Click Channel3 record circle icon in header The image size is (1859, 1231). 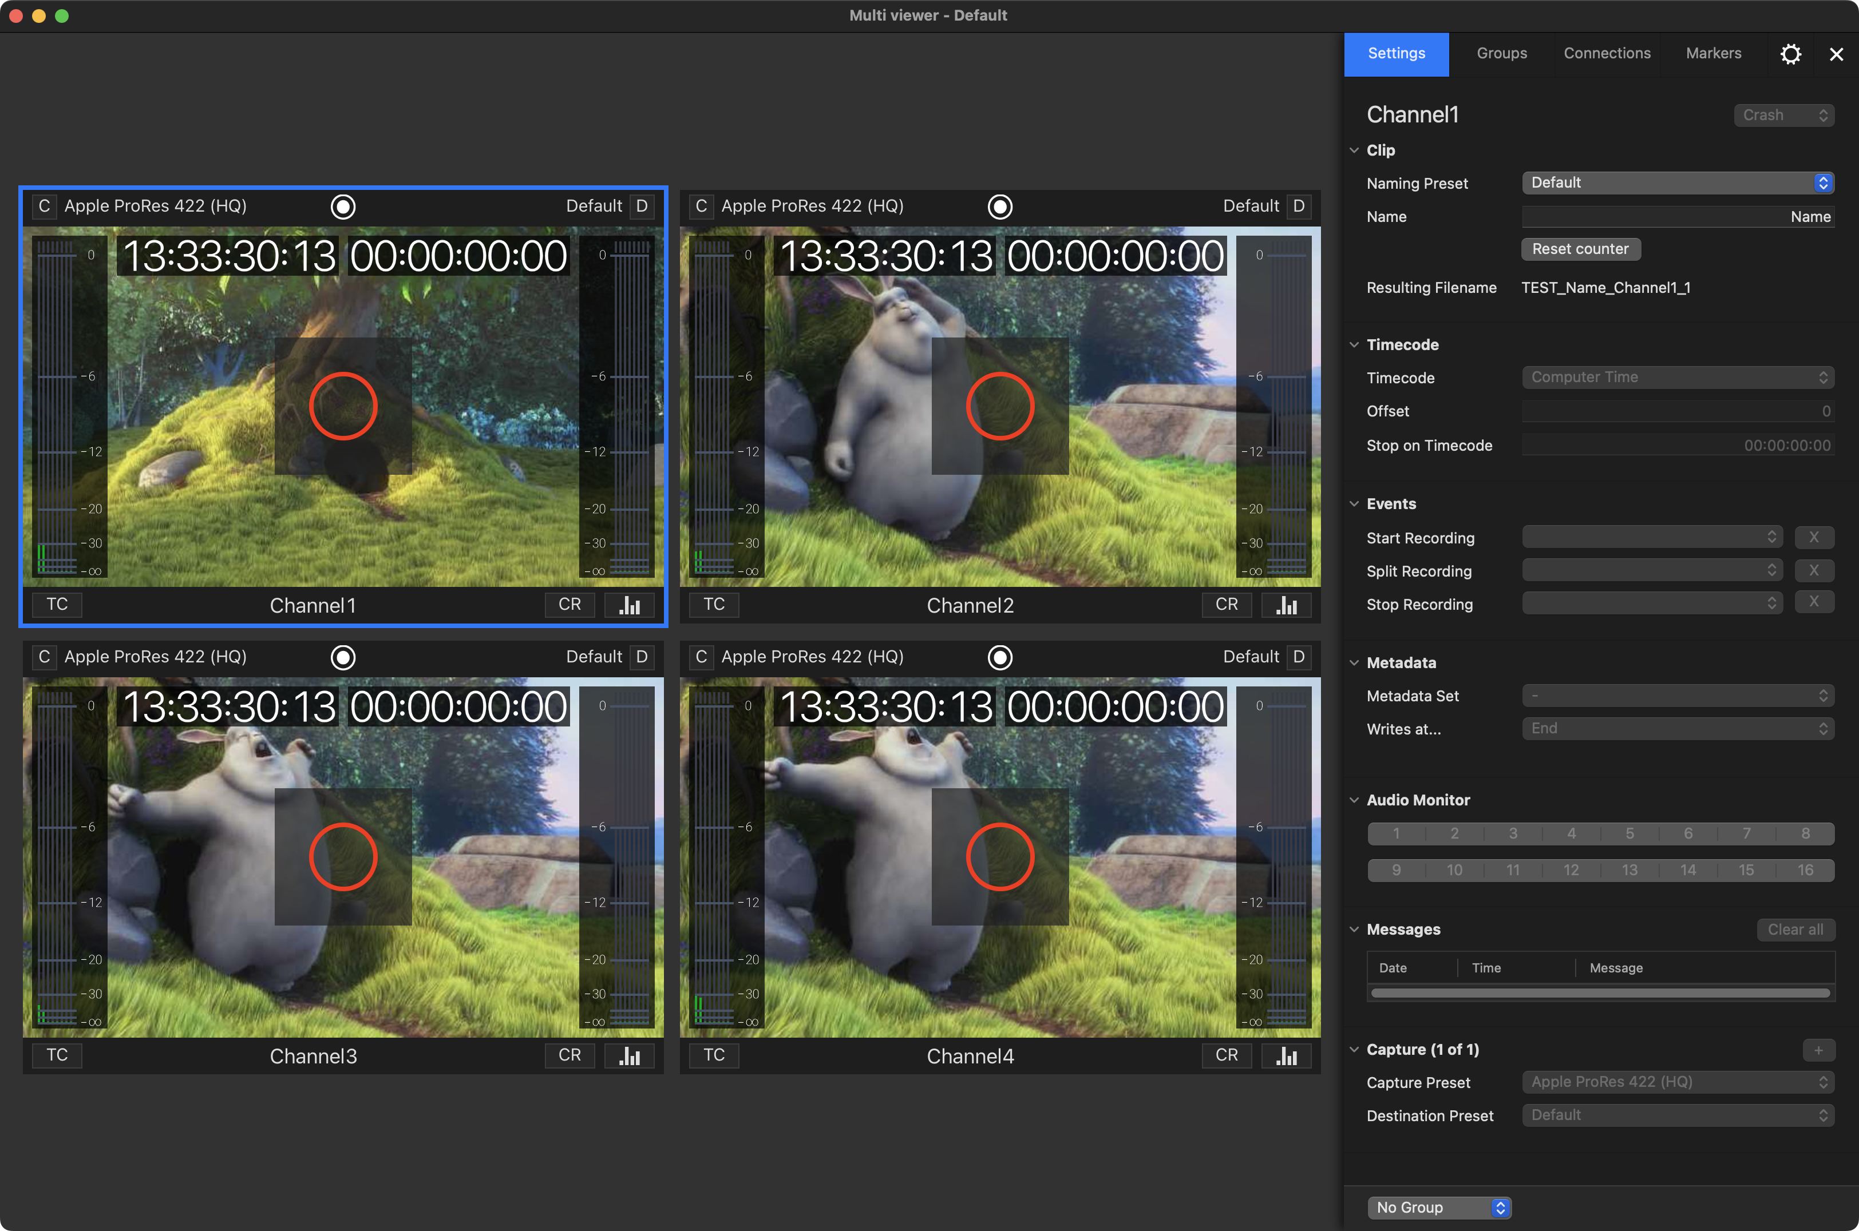[x=343, y=657]
